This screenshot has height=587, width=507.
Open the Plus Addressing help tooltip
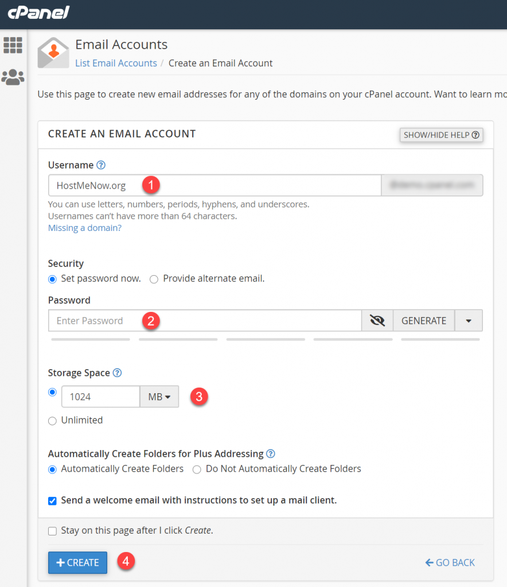pos(270,453)
